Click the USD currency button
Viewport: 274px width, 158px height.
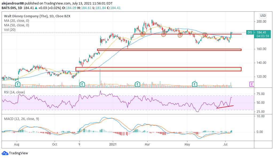[x=263, y=16]
